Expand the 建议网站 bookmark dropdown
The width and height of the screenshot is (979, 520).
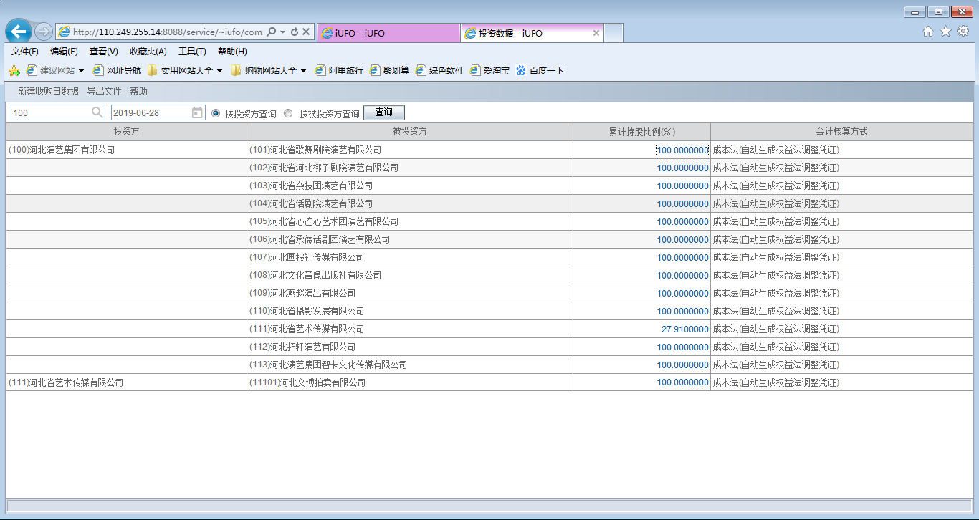coord(81,70)
